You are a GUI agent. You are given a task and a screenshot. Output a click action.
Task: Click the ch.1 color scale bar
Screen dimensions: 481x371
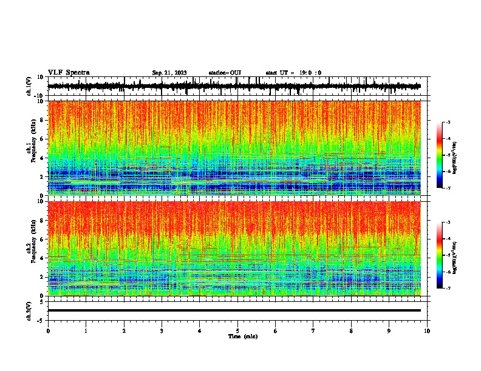pos(440,155)
